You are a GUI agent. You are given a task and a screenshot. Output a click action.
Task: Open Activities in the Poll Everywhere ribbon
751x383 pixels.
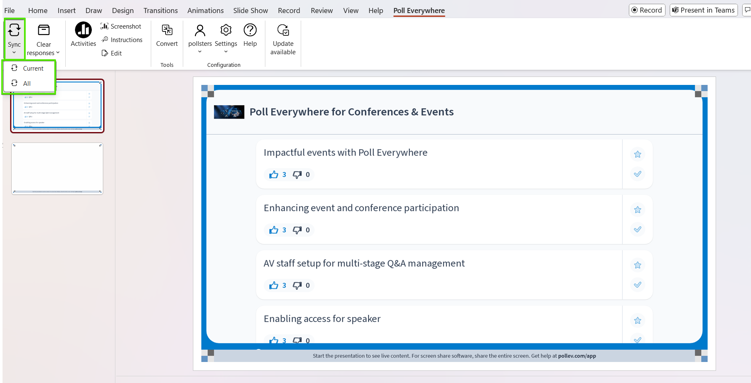(x=83, y=34)
